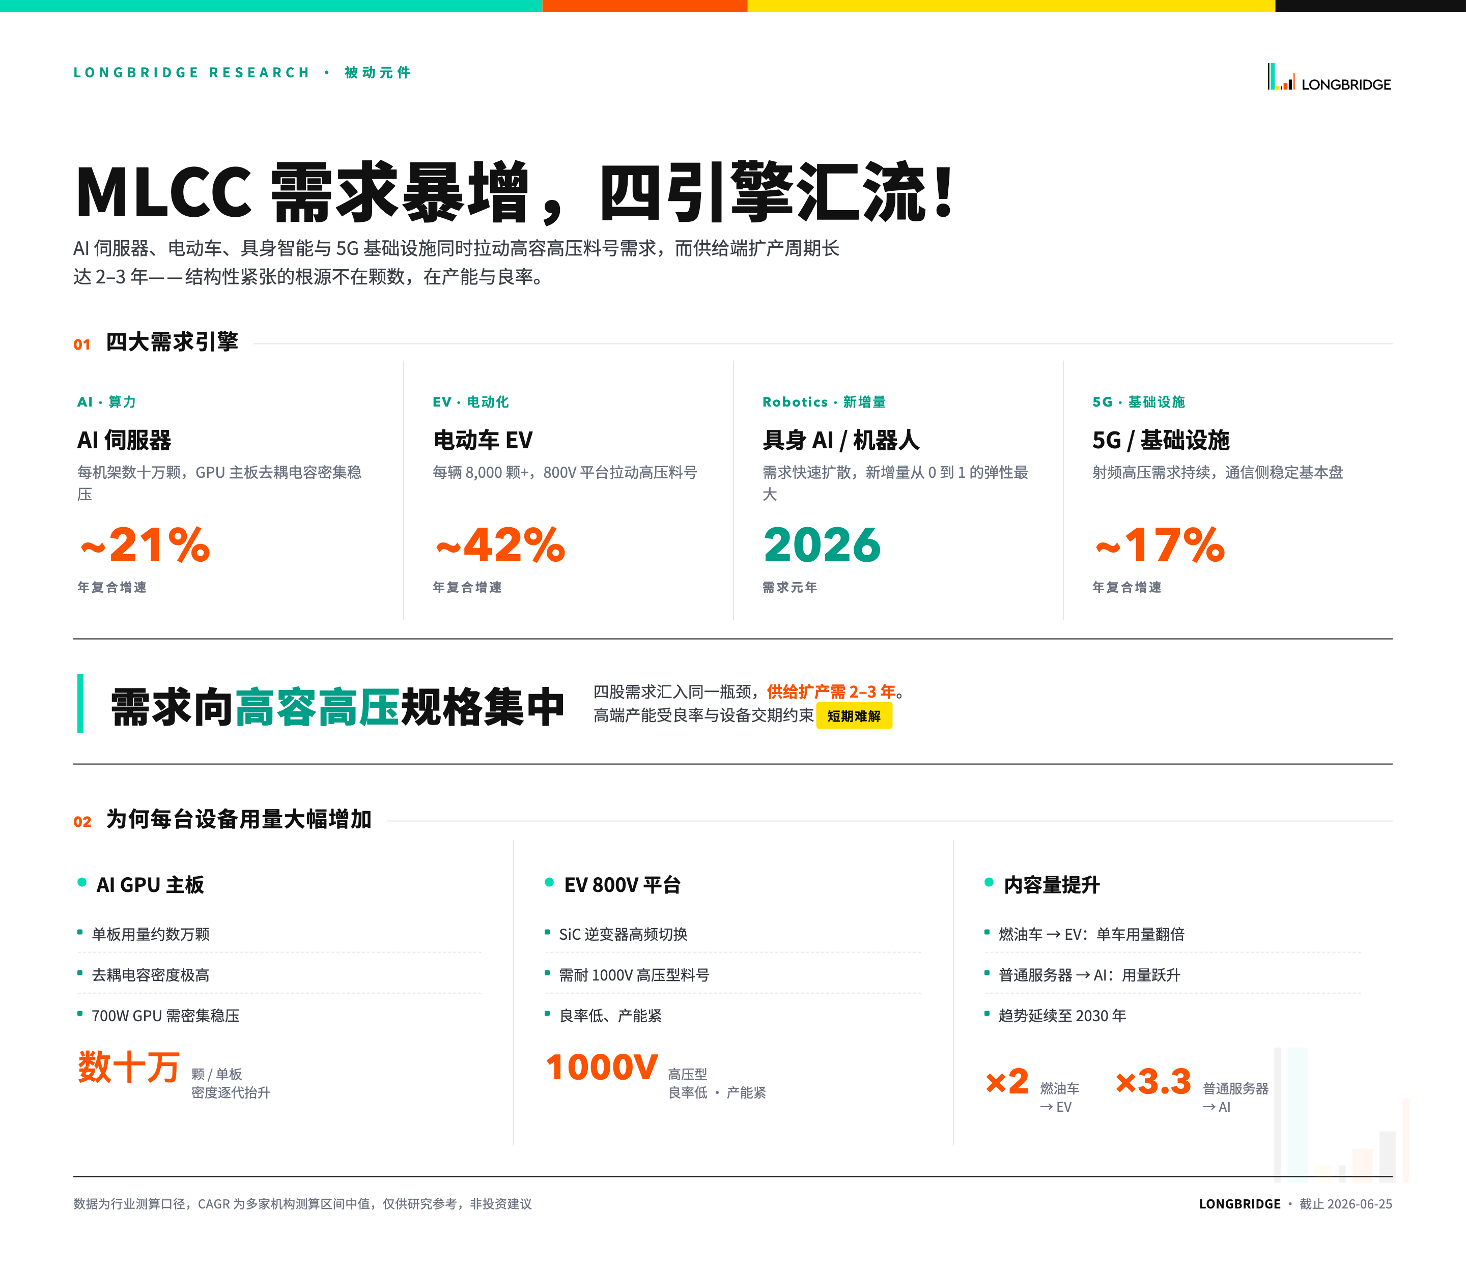Click the Robotics · 新增量 tag
Image resolution: width=1466 pixels, height=1268 pixels.
824,402
